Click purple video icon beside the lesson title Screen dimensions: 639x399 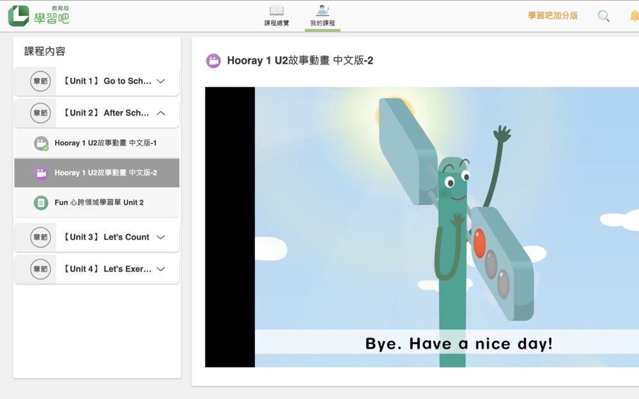(x=213, y=61)
